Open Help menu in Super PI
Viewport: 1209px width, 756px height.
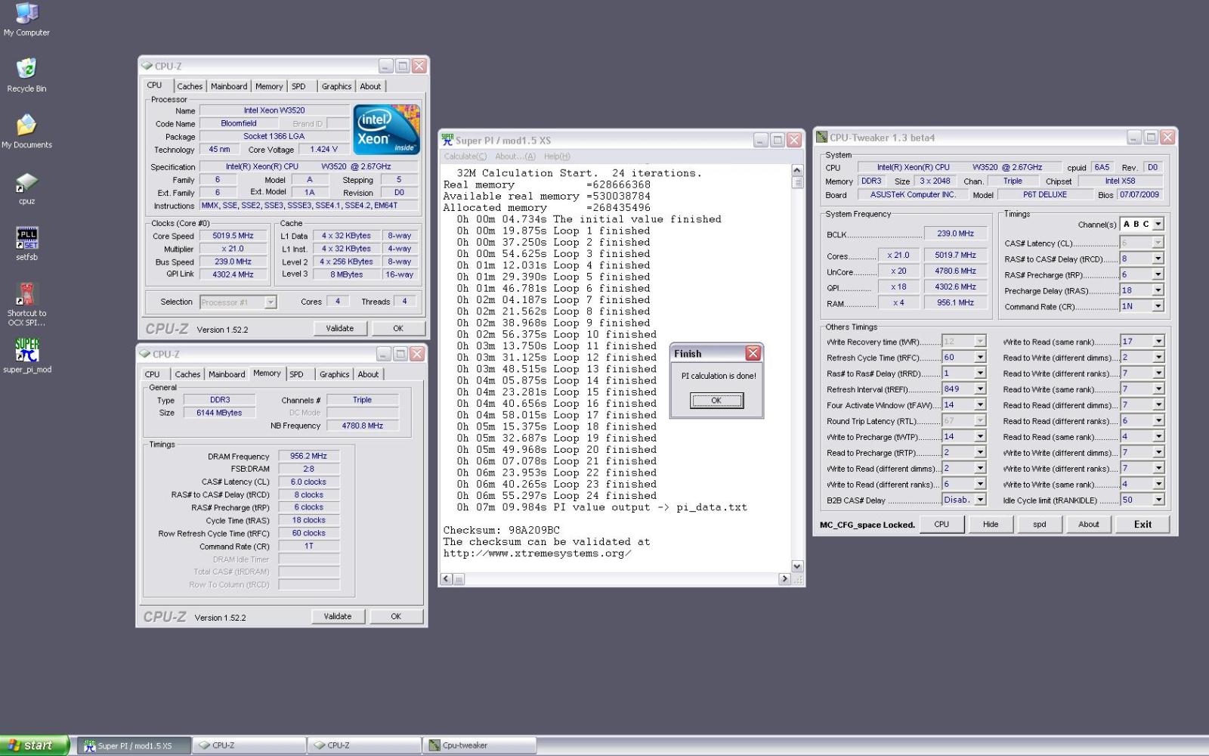(557, 156)
